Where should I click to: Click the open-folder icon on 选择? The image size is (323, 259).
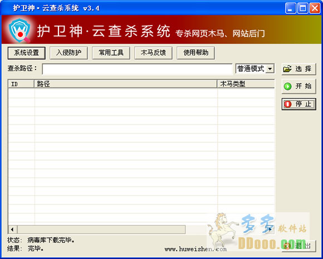pyautogui.click(x=287, y=69)
